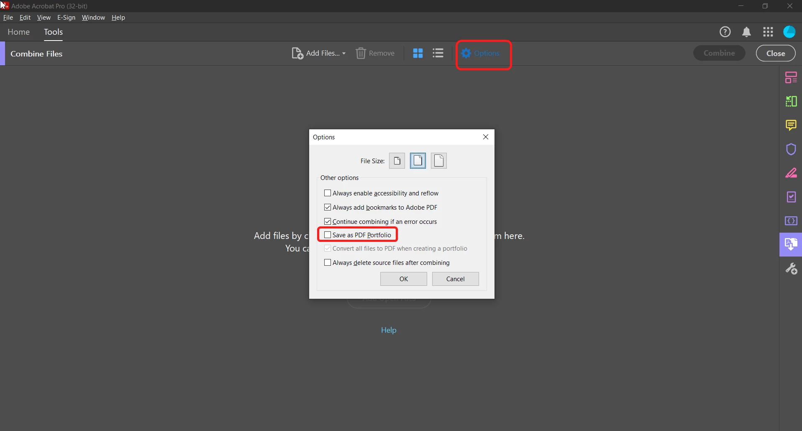Check Always delete source files after combining
Viewport: 802px width, 431px height.
(x=328, y=262)
